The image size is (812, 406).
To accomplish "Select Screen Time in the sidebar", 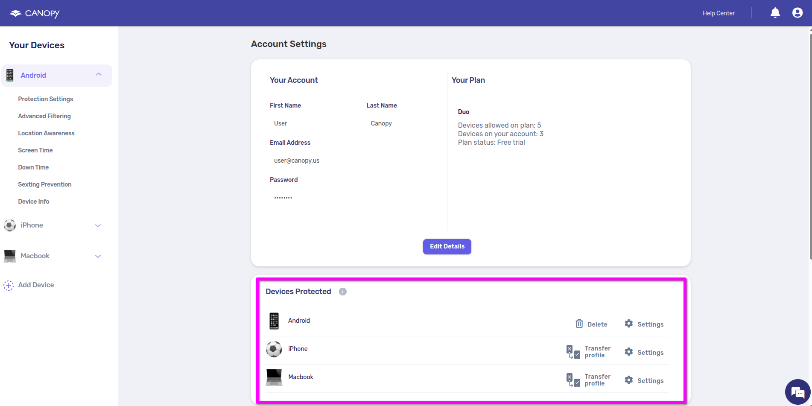I will tap(35, 150).
